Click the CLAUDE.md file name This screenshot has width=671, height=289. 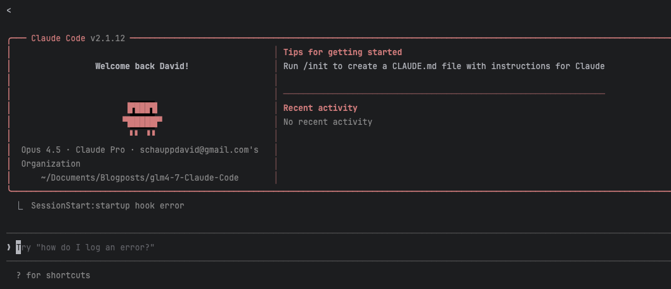point(416,66)
